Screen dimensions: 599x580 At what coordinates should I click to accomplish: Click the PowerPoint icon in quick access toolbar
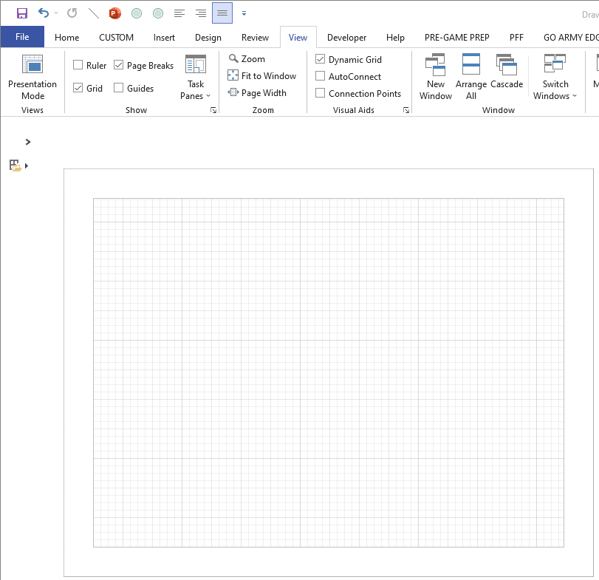(114, 13)
